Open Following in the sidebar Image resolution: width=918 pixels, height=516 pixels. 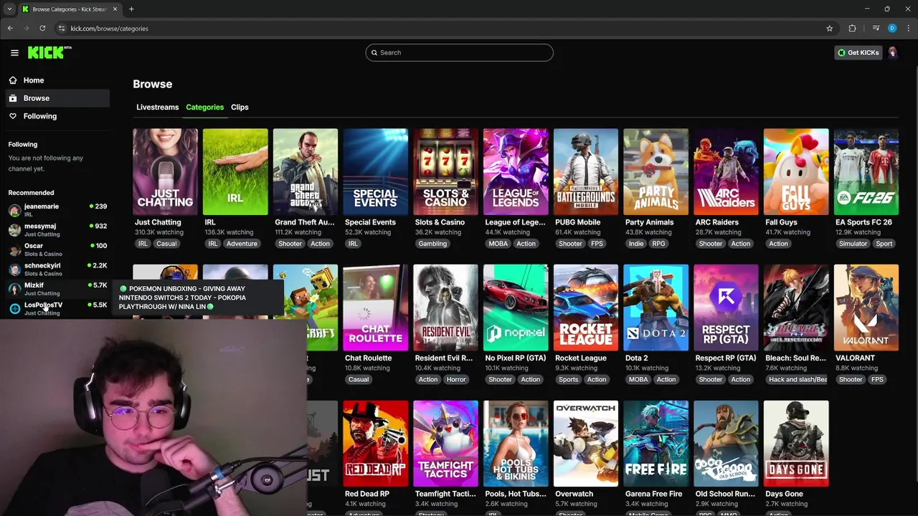point(57,116)
